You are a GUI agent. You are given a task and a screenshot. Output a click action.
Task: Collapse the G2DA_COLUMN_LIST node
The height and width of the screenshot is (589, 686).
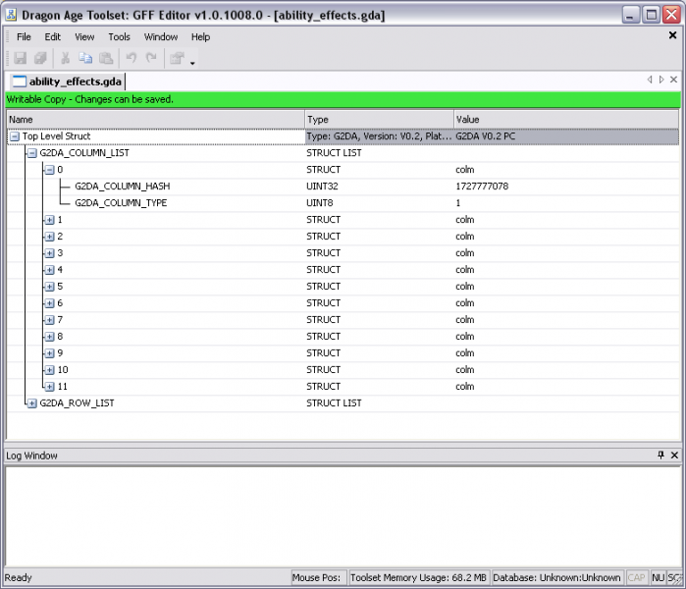coord(31,153)
